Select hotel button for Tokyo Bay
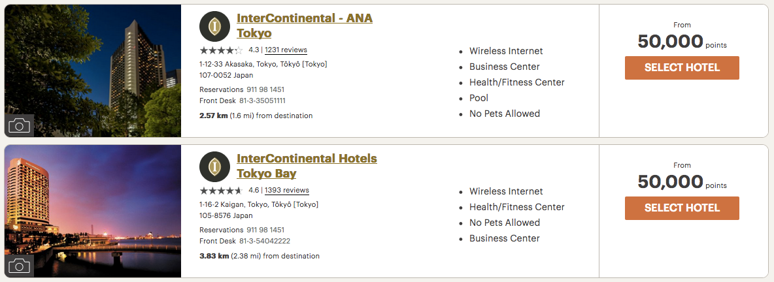 [682, 208]
